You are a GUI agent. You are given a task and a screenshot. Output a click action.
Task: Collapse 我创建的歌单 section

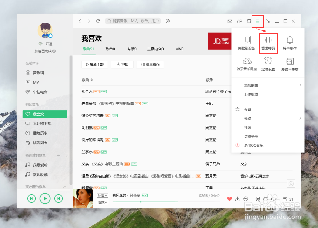point(65,155)
